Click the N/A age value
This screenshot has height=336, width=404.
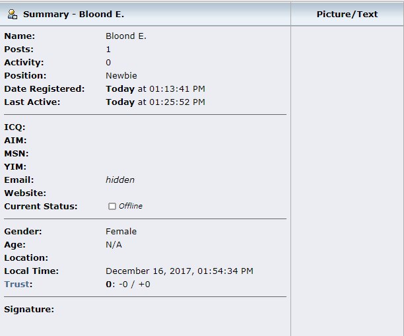[x=114, y=244]
